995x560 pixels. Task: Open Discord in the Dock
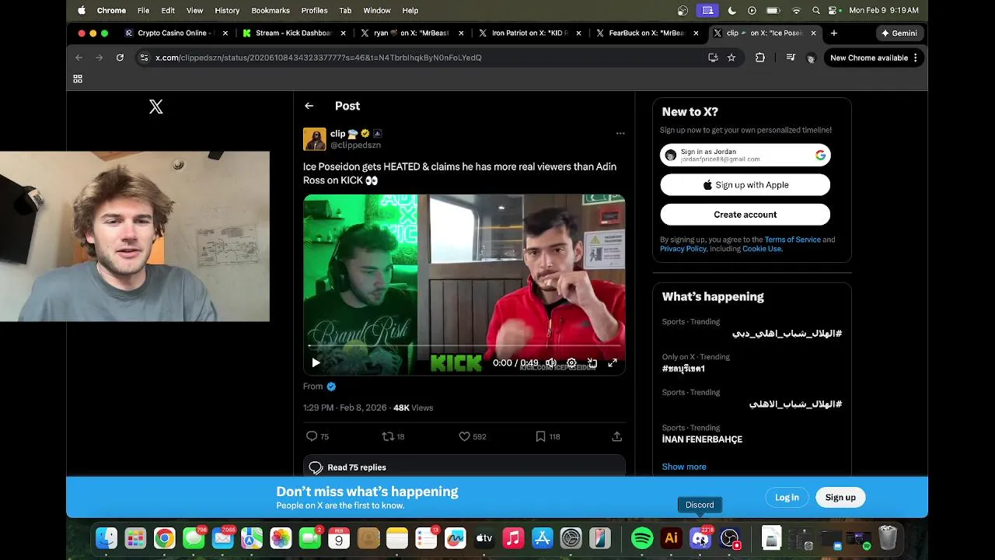700,538
